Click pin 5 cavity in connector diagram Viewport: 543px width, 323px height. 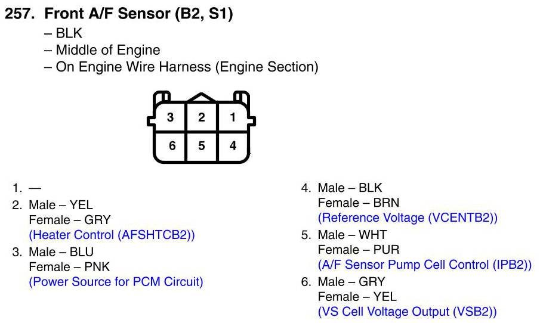pyautogui.click(x=202, y=145)
